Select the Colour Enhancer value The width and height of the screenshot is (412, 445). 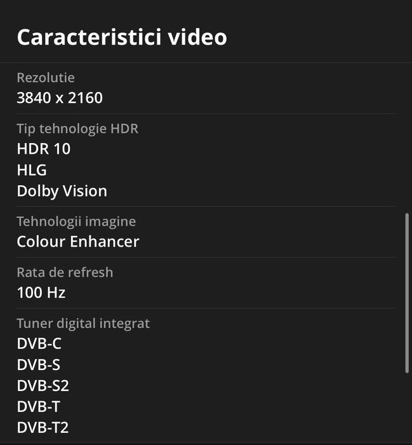pos(78,242)
